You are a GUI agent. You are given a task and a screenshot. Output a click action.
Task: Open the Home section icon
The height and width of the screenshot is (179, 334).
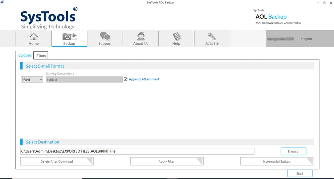point(33,37)
